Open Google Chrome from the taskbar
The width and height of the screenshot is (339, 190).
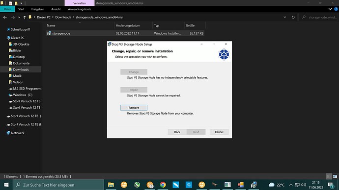click(163, 185)
